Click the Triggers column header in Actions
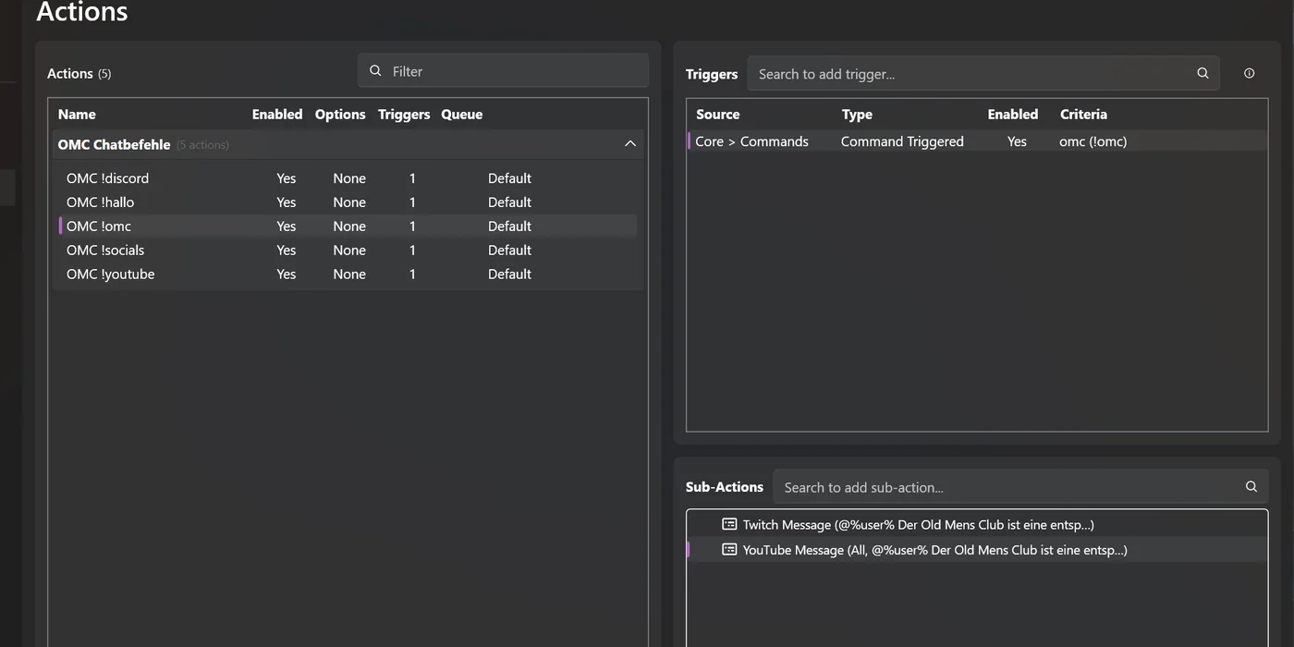 pyautogui.click(x=404, y=115)
